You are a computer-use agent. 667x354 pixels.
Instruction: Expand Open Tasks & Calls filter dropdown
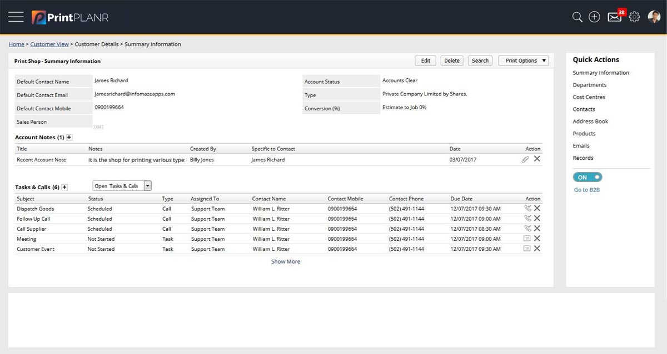[x=147, y=186]
